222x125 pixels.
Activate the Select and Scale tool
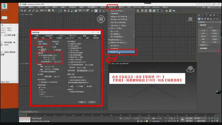72,11
